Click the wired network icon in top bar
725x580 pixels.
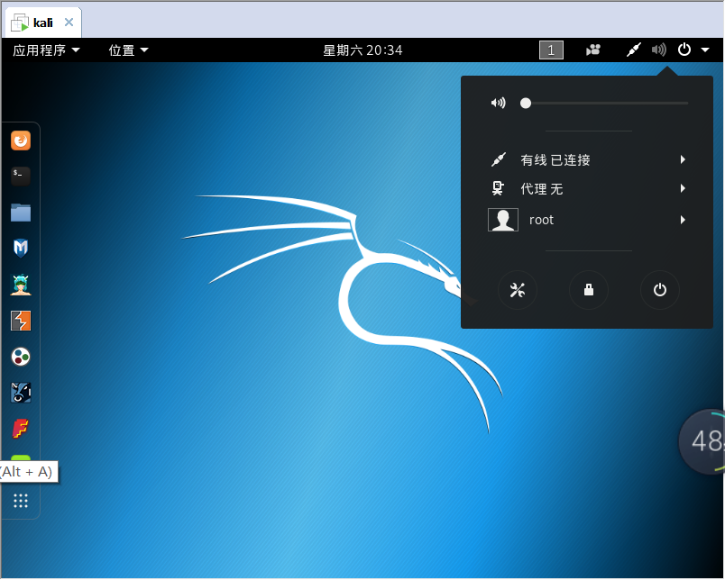(633, 50)
